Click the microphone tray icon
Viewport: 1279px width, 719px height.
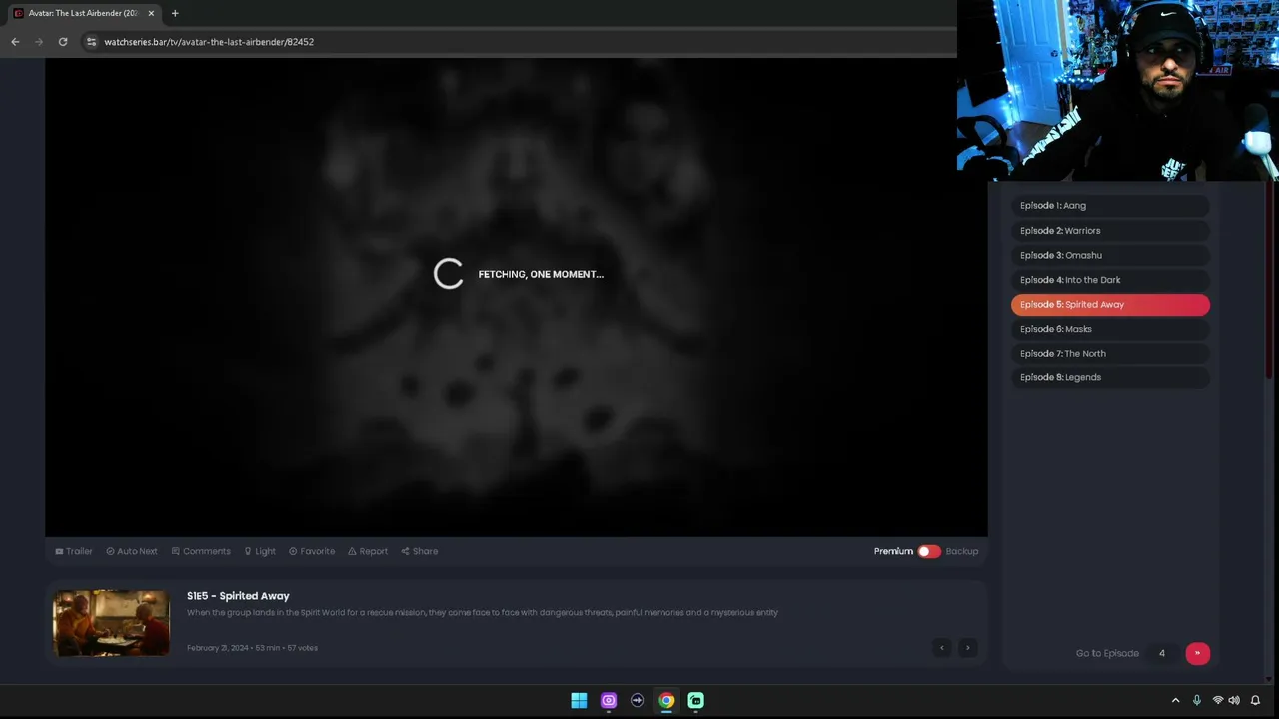pos(1197,700)
